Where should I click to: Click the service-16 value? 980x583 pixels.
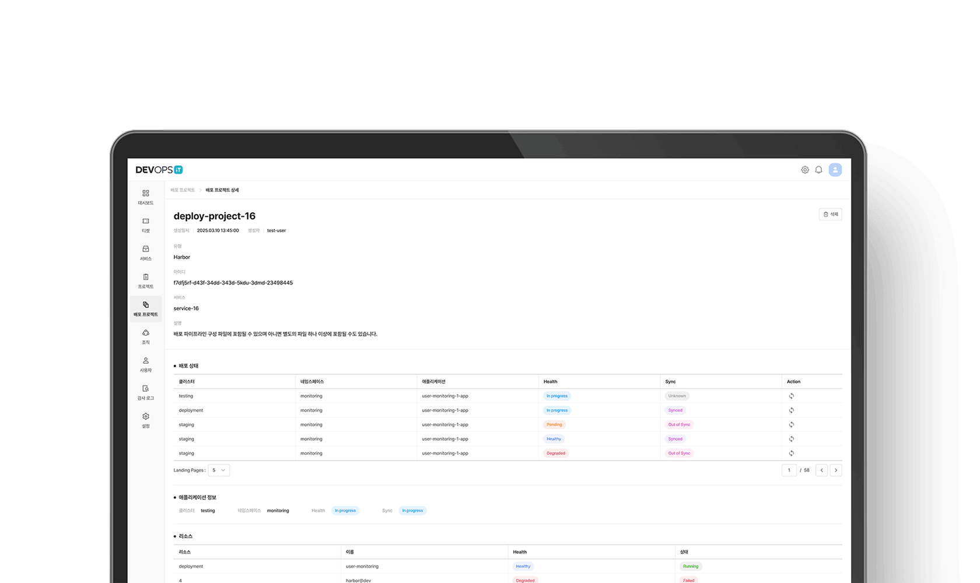[x=186, y=308]
